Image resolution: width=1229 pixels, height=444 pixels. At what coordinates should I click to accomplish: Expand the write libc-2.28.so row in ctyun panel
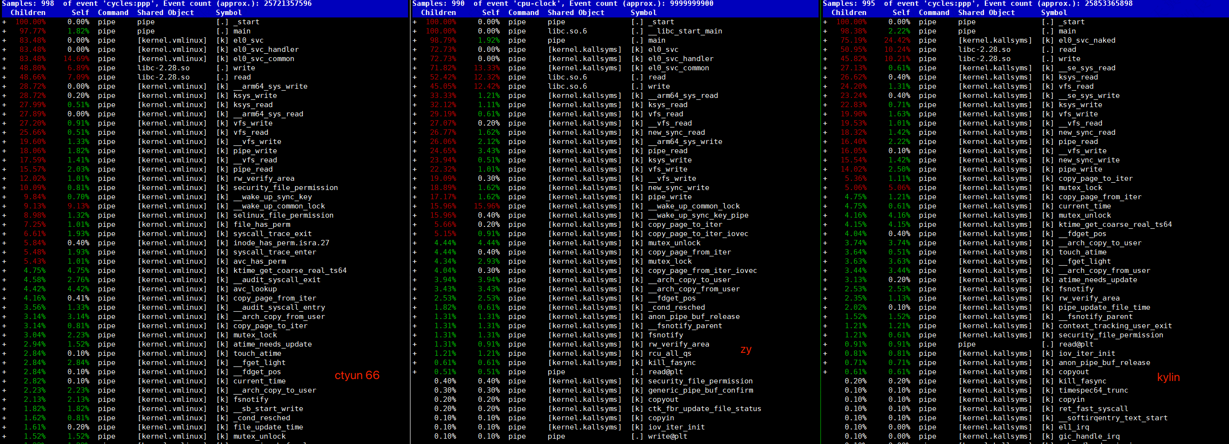[x=4, y=67]
